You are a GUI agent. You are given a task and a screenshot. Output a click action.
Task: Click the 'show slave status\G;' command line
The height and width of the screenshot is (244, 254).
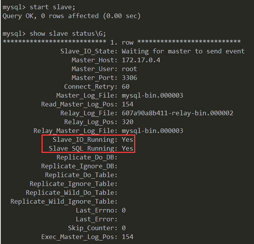68,34
